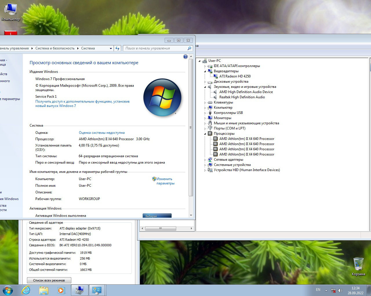Viewport: 371px width, 296px height.
Task: Click the Control Panel search field
Action: click(x=155, y=48)
